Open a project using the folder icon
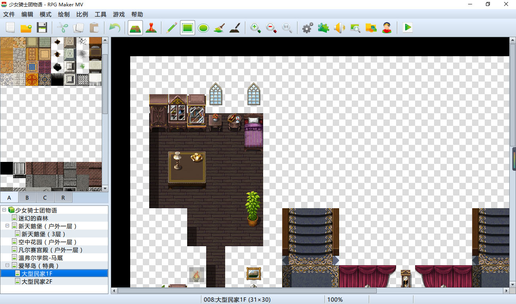This screenshot has width=516, height=304. click(26, 28)
